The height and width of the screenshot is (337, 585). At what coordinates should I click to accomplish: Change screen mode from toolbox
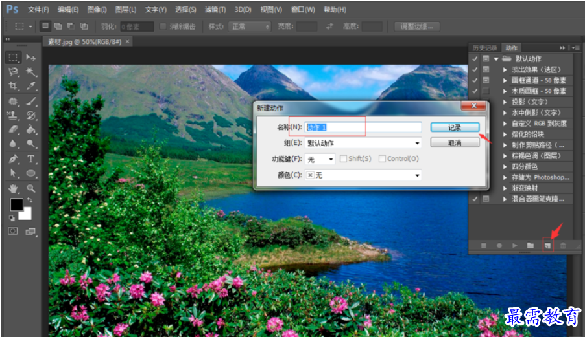(30, 232)
